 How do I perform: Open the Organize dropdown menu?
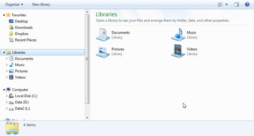(14, 4)
